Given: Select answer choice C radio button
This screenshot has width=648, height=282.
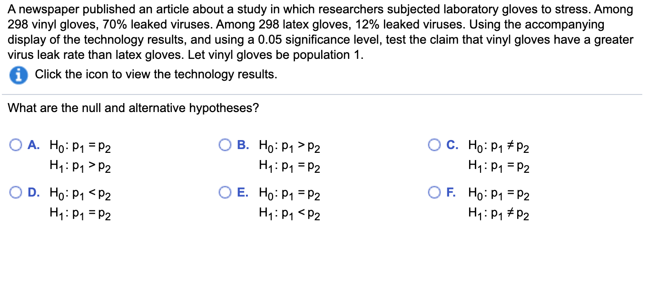Looking at the screenshot, I should 434,144.
